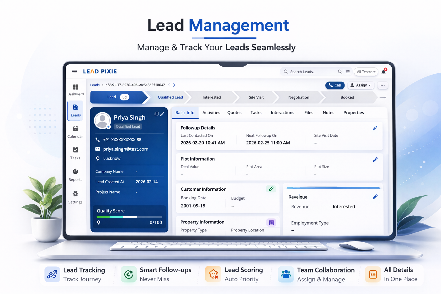
Task: Click phone icon next to +91 number
Action: (98, 140)
